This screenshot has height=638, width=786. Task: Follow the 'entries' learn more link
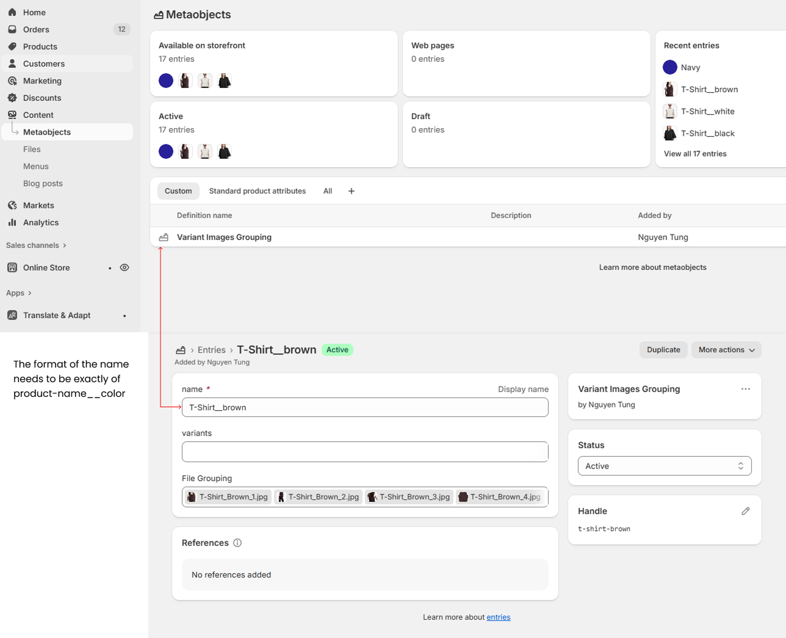498,617
